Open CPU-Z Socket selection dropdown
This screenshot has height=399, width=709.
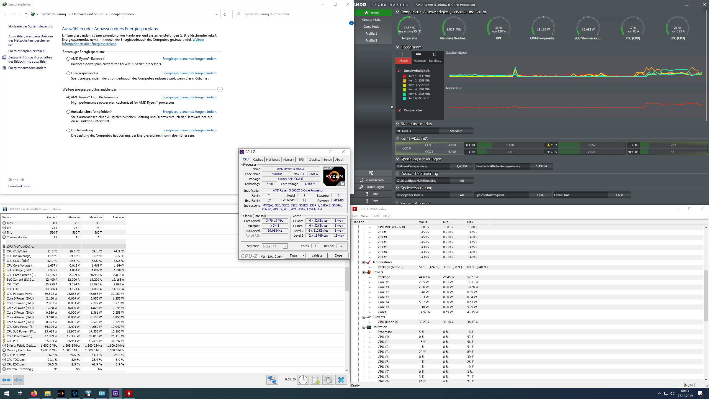coord(285,246)
